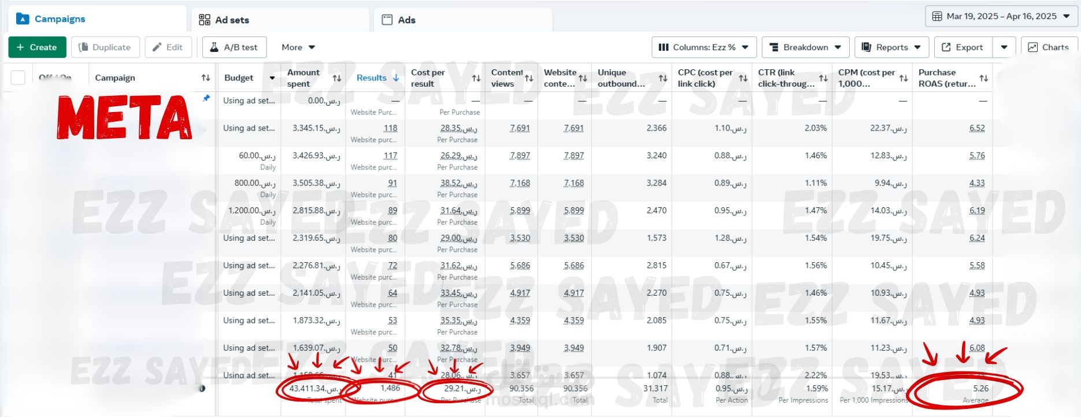Screen dimensions: 1081x417
Task: Click results value 91
Action: 393,183
